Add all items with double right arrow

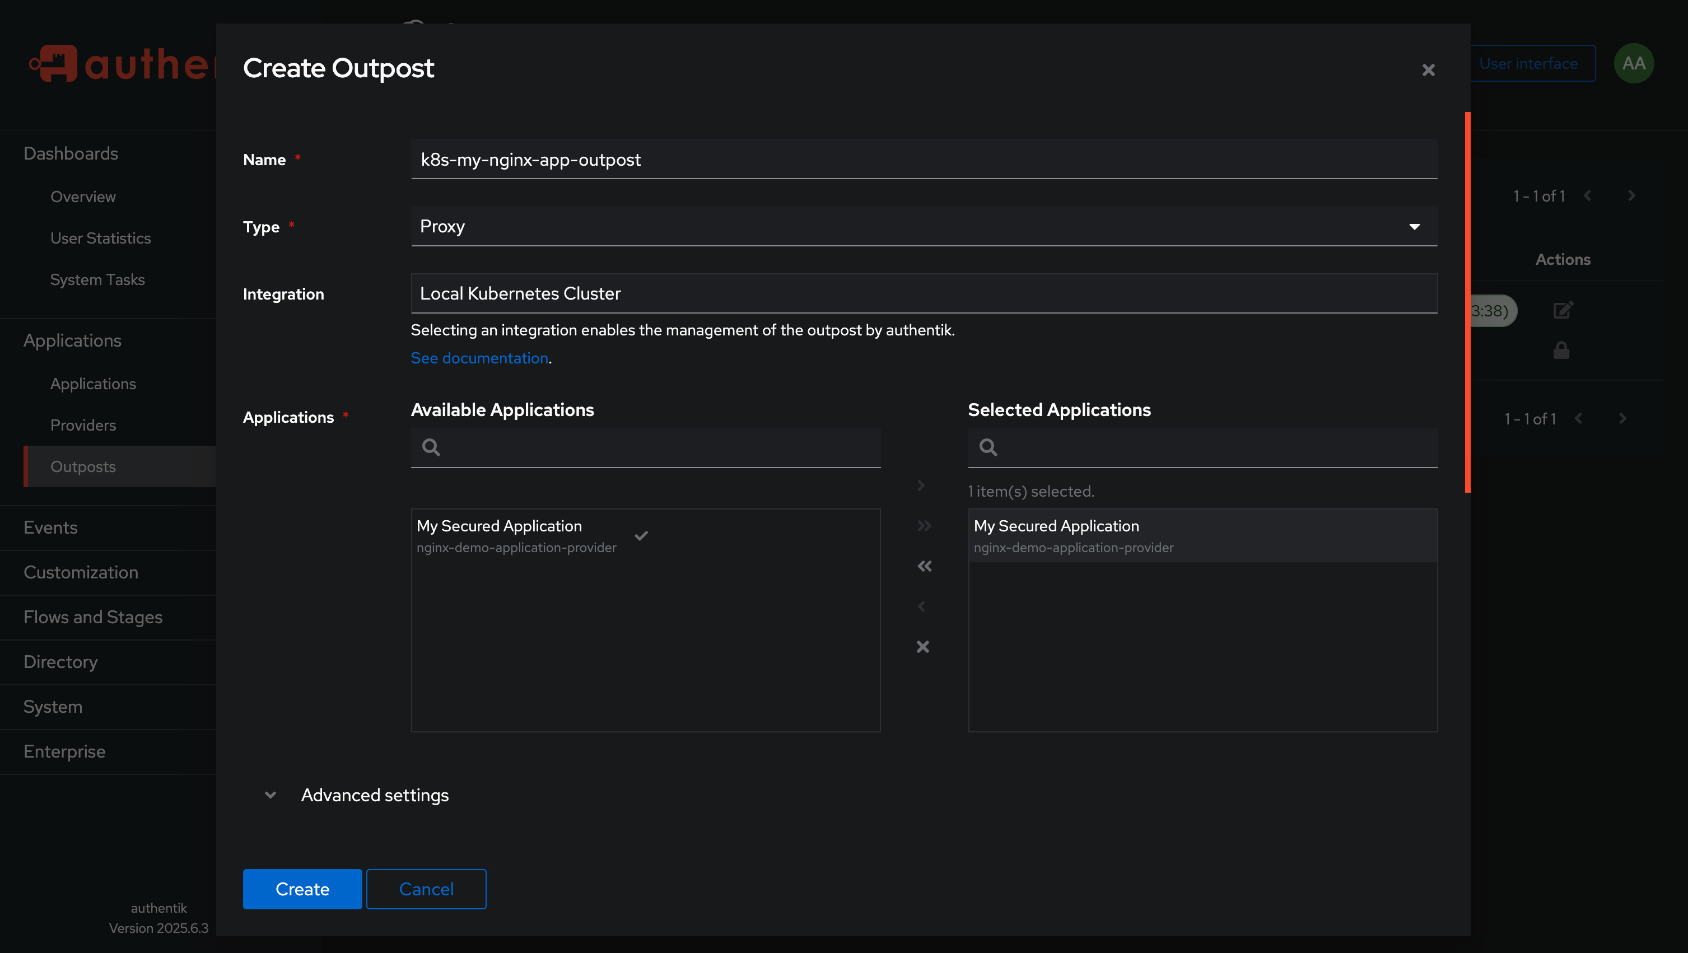tap(924, 526)
